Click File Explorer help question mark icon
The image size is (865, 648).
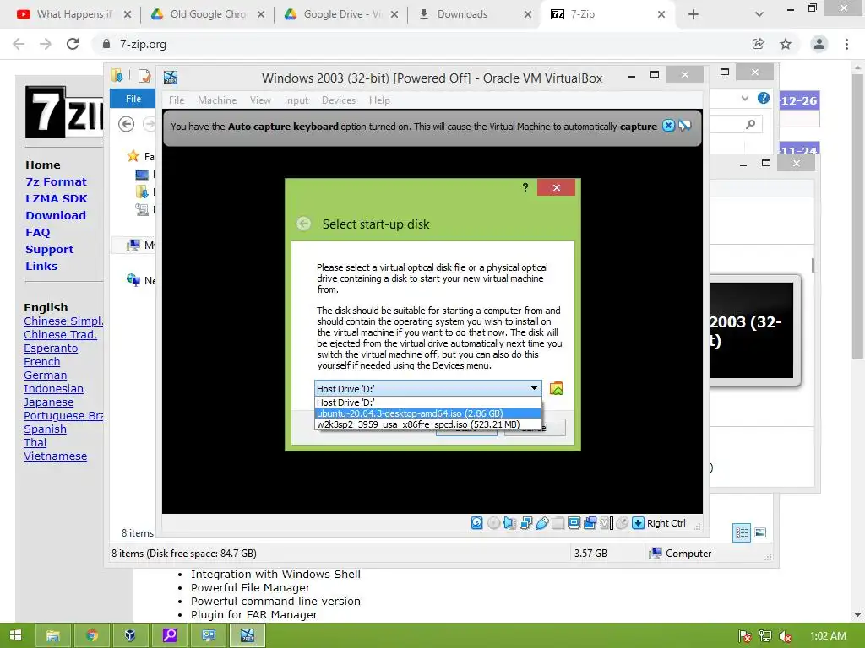(x=764, y=98)
